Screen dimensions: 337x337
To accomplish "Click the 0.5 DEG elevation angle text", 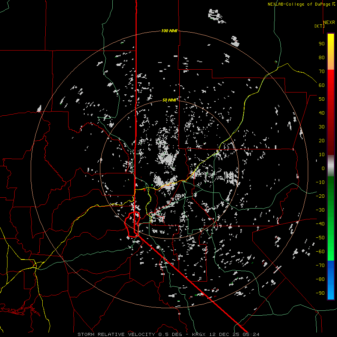I will [170, 334].
